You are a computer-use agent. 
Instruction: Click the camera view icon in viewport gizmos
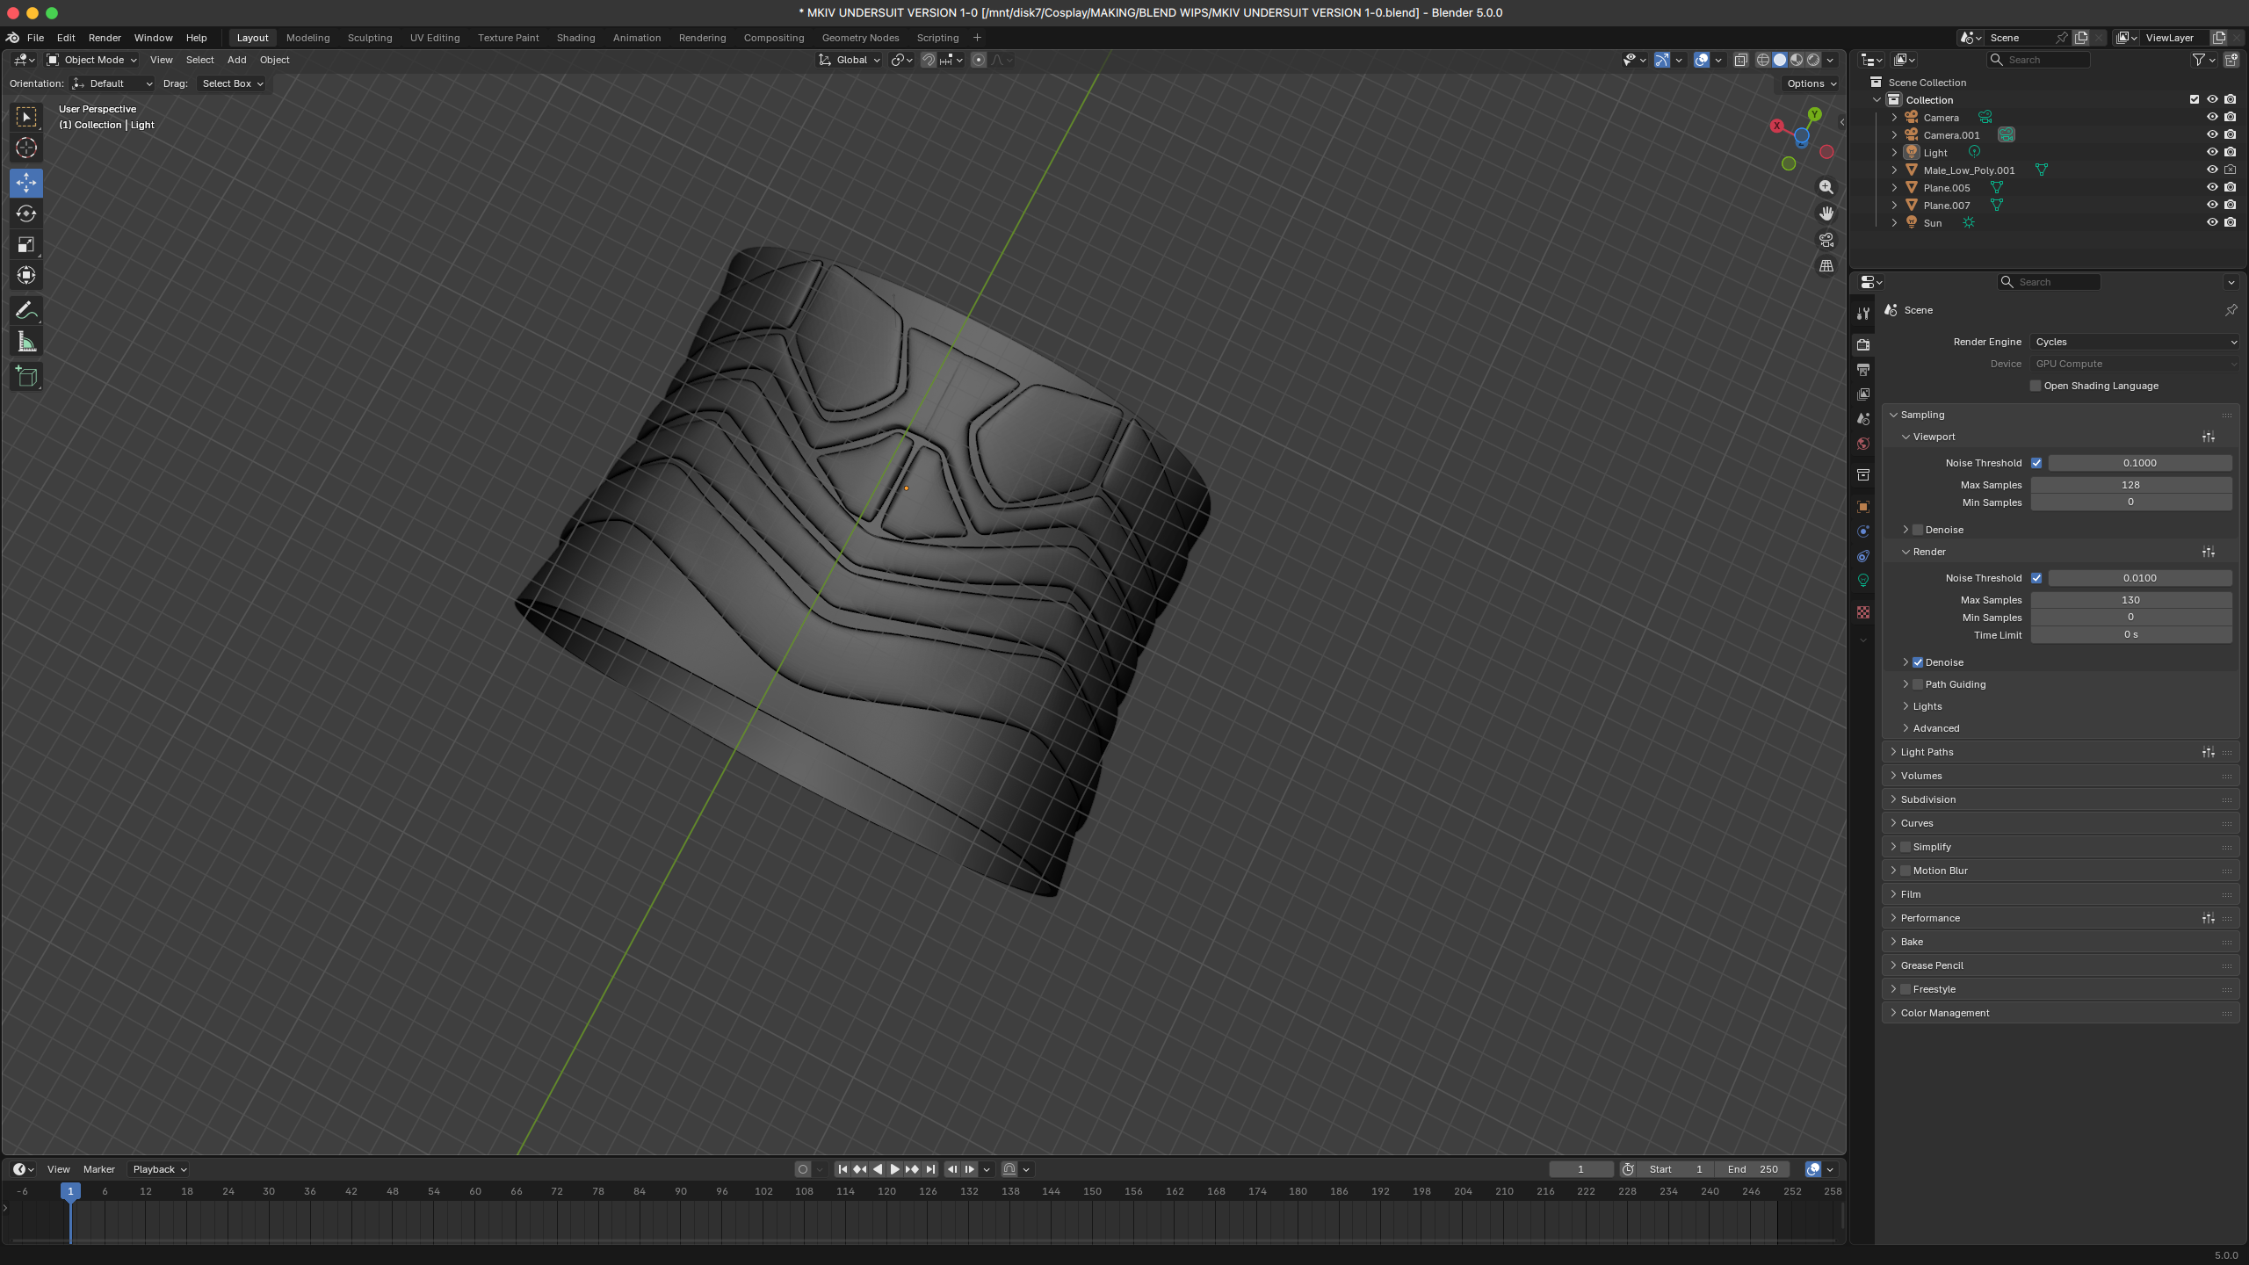pos(1826,239)
